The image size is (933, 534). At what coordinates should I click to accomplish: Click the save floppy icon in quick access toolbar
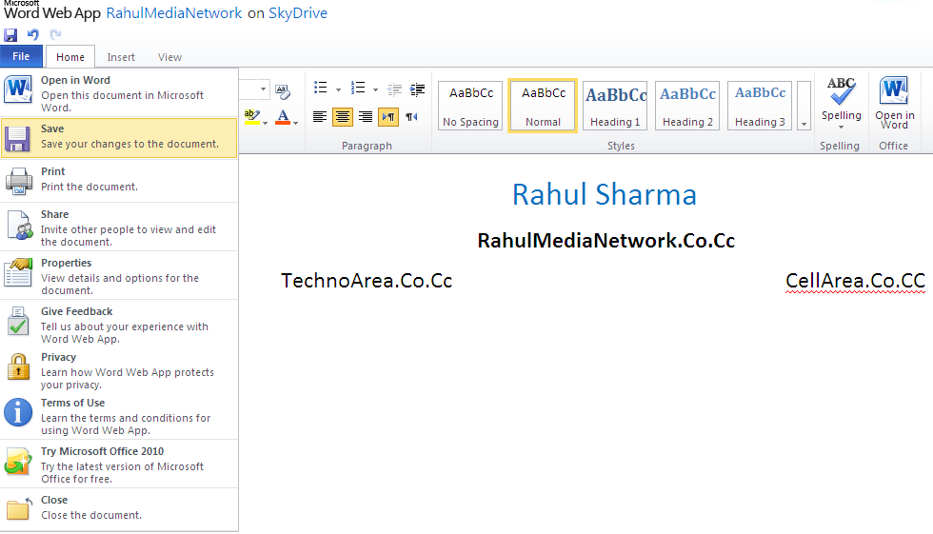[10, 34]
